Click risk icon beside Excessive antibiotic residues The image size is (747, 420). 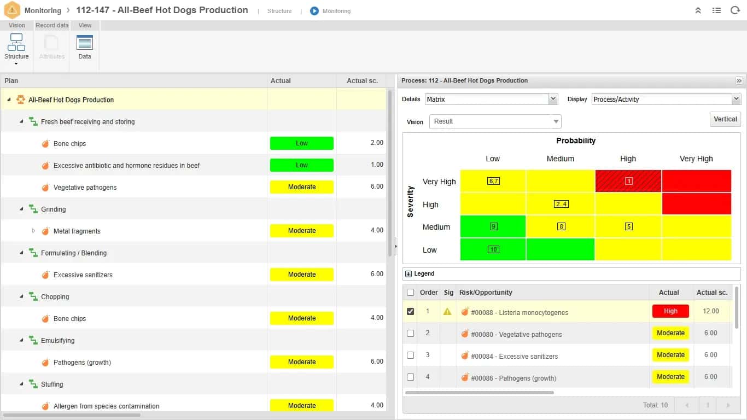(x=46, y=165)
